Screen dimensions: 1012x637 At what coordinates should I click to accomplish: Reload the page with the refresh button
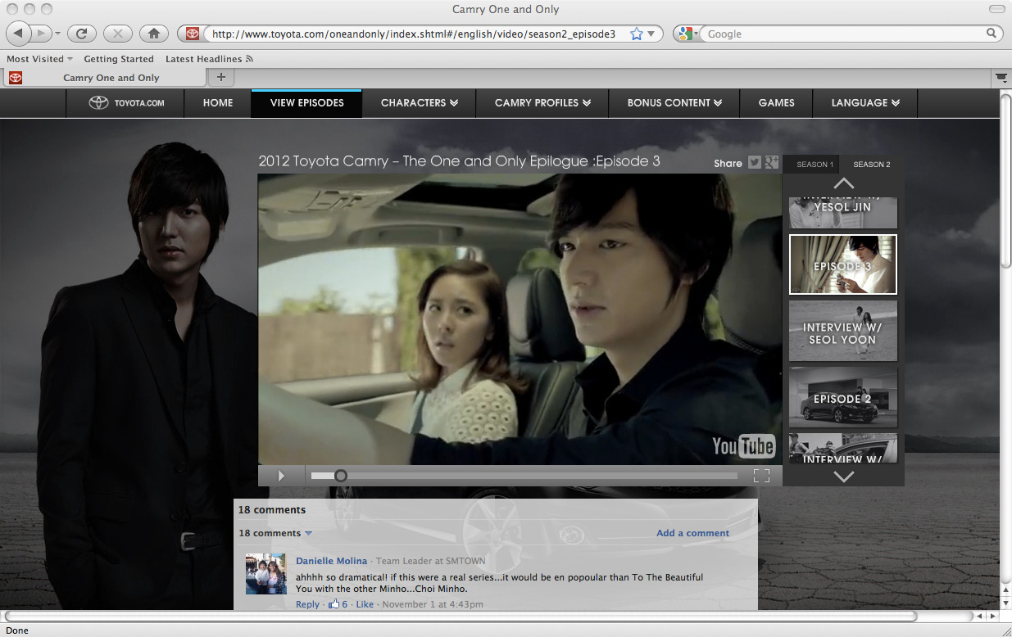(x=82, y=34)
